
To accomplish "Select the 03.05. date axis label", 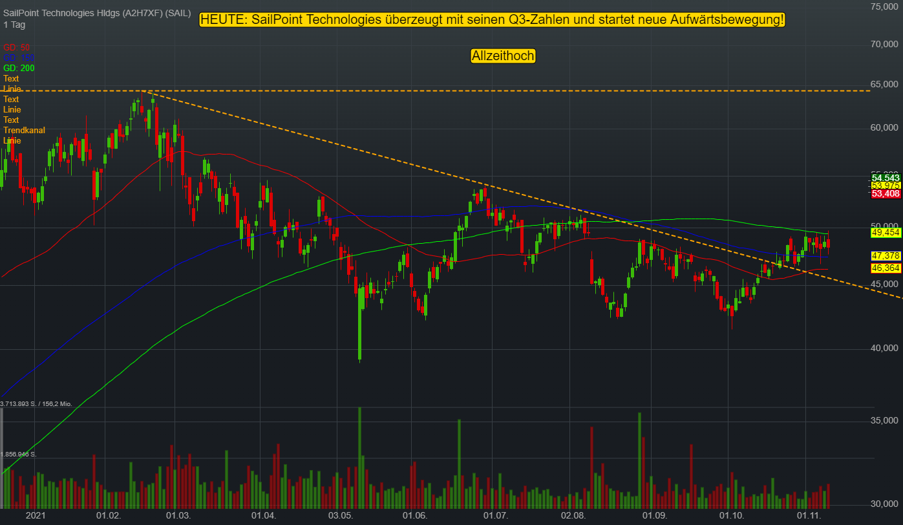I will click(x=341, y=515).
